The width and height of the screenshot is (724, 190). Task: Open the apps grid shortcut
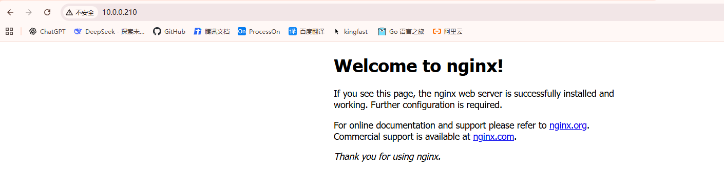9,31
